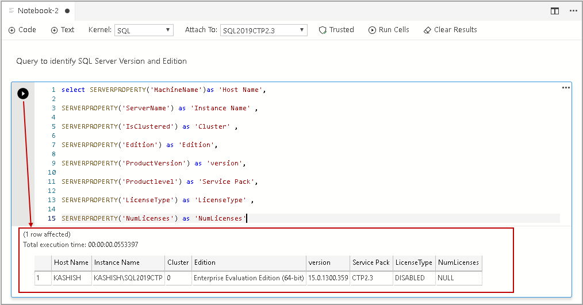
Task: Click the Edition column header
Action: pos(205,262)
